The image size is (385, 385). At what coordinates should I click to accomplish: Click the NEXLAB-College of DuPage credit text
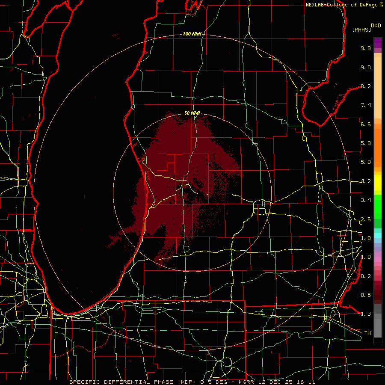[x=342, y=5]
